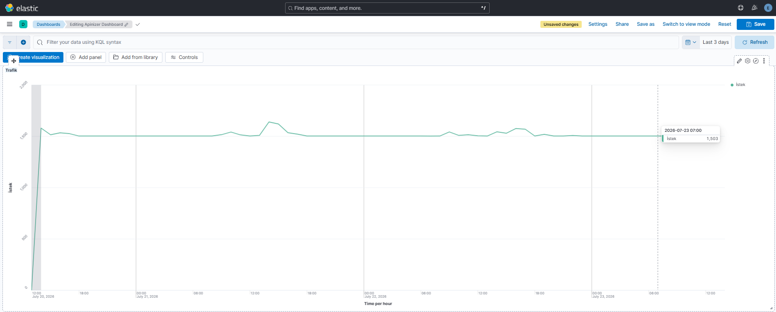This screenshot has height=312, width=776.
Task: Switch to view mode
Action: tap(686, 24)
